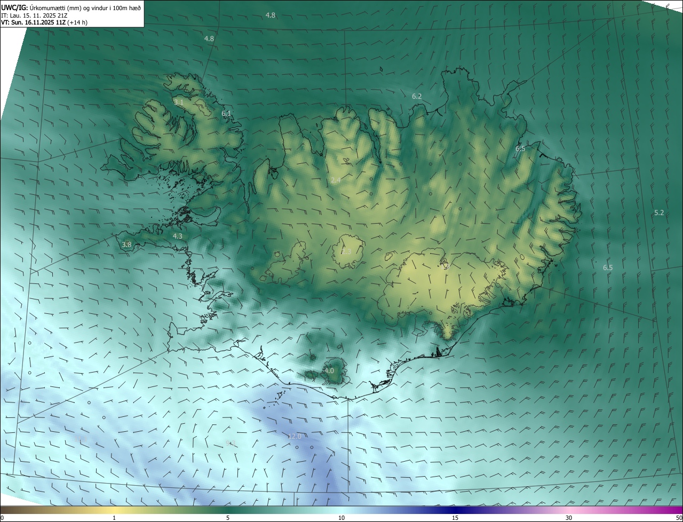Select the 5.2 value in the eastern ocean
Image resolution: width=683 pixels, height=522 pixels.
[659, 212]
